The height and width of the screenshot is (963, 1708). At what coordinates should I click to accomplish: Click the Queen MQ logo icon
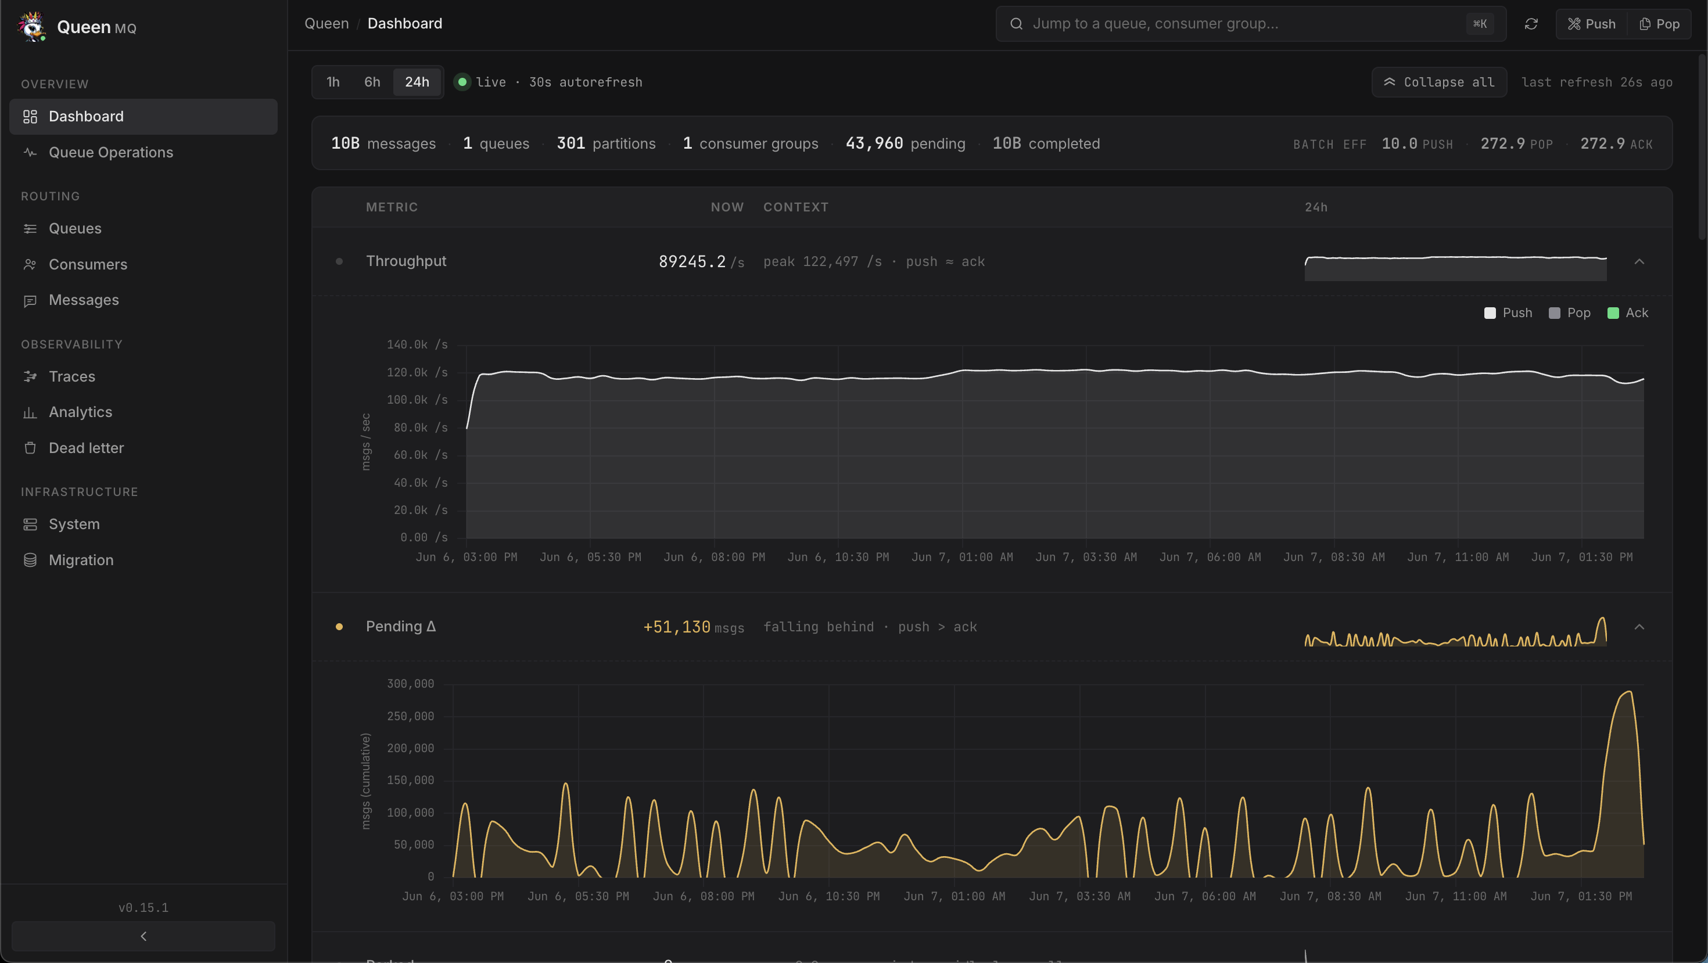pos(31,27)
